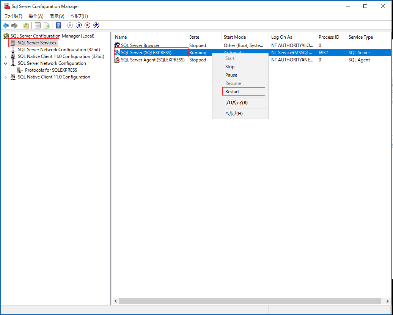Sort by the Name column header
The image size is (393, 315).
(149, 37)
